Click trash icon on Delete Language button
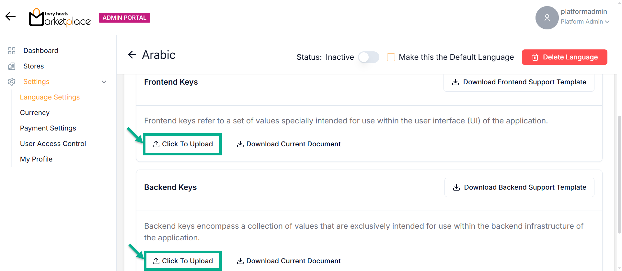622x271 pixels. [x=535, y=57]
